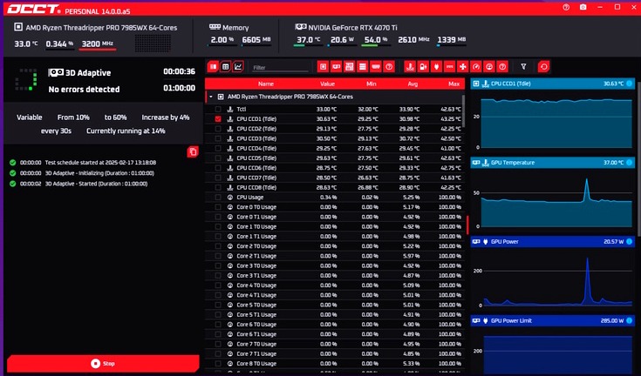Click the funnel filter icon in the toolbar
641x376 pixels.
pyautogui.click(x=523, y=66)
